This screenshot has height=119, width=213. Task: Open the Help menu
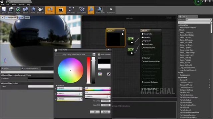[x=29, y=5]
